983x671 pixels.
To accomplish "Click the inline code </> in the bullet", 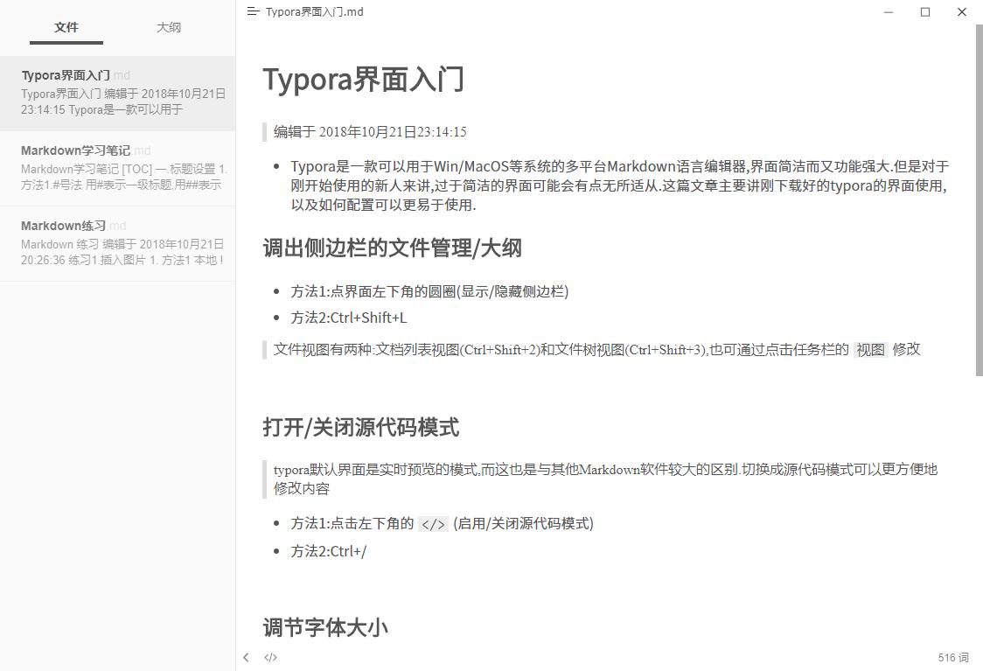I will [x=433, y=524].
